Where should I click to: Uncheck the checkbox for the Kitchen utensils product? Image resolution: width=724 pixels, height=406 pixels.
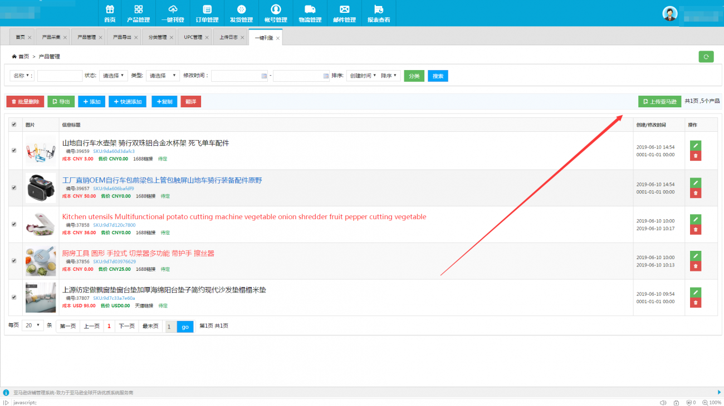(14, 224)
